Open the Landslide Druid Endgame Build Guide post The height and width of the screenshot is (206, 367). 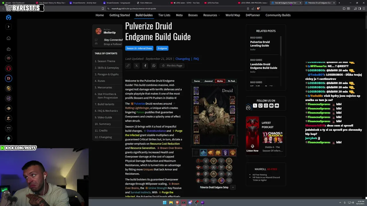coord(263,66)
